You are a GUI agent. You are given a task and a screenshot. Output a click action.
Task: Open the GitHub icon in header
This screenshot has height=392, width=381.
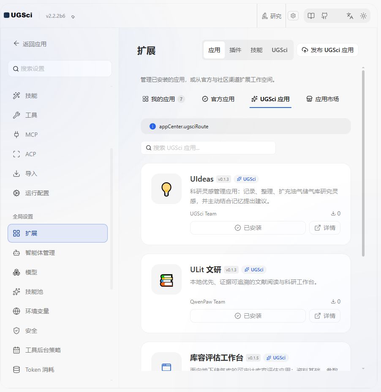point(324,16)
